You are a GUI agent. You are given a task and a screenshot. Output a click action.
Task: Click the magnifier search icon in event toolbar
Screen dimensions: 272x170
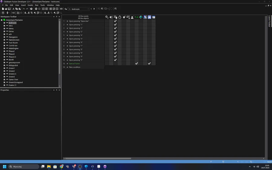tap(61, 13)
